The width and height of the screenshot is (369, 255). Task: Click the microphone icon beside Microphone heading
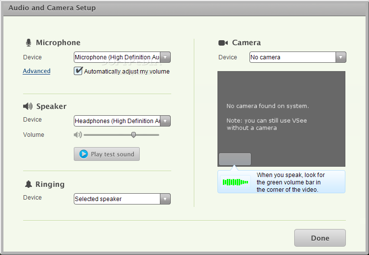(x=29, y=43)
